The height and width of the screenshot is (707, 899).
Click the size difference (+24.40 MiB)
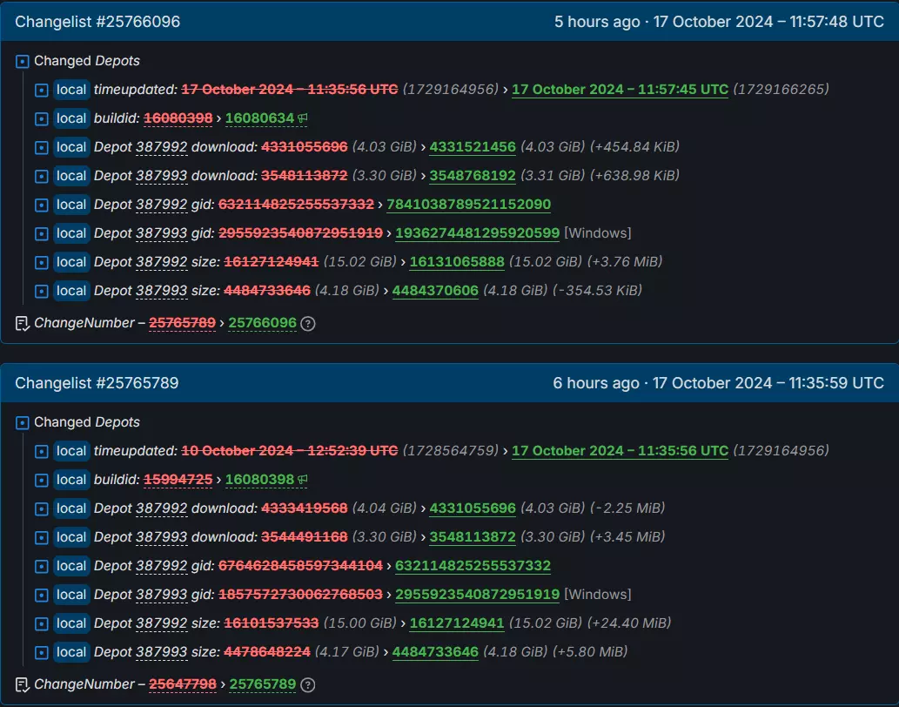coord(629,623)
